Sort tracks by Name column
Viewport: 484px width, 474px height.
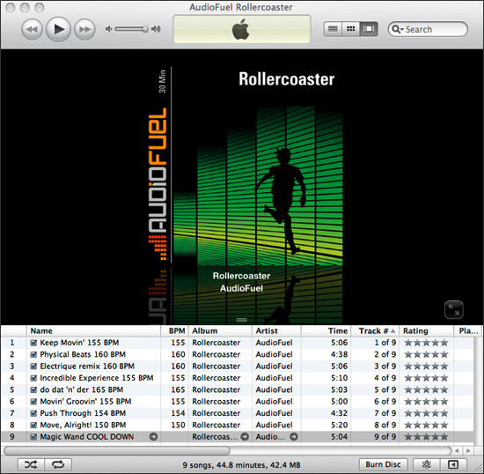coord(94,331)
